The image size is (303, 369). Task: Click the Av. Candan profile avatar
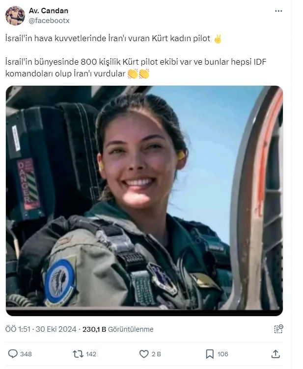[x=15, y=16]
